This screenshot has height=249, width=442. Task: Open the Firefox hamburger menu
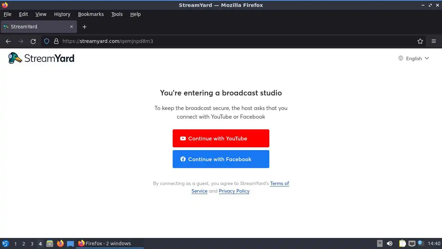pos(434,41)
